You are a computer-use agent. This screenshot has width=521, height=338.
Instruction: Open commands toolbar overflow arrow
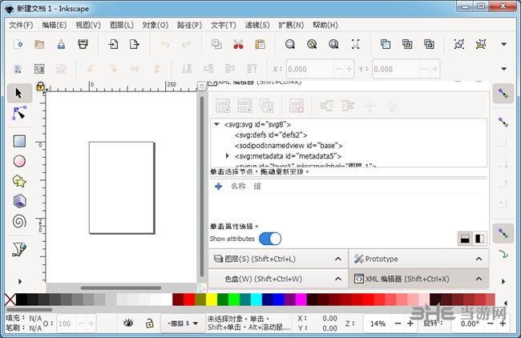tap(503, 44)
